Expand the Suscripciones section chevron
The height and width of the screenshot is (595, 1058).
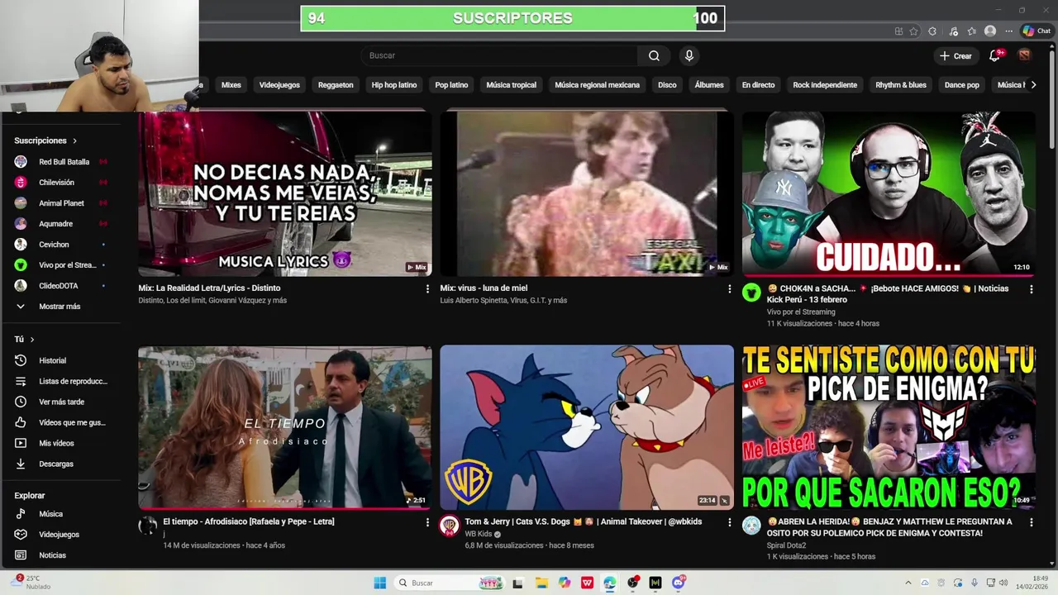click(x=74, y=140)
